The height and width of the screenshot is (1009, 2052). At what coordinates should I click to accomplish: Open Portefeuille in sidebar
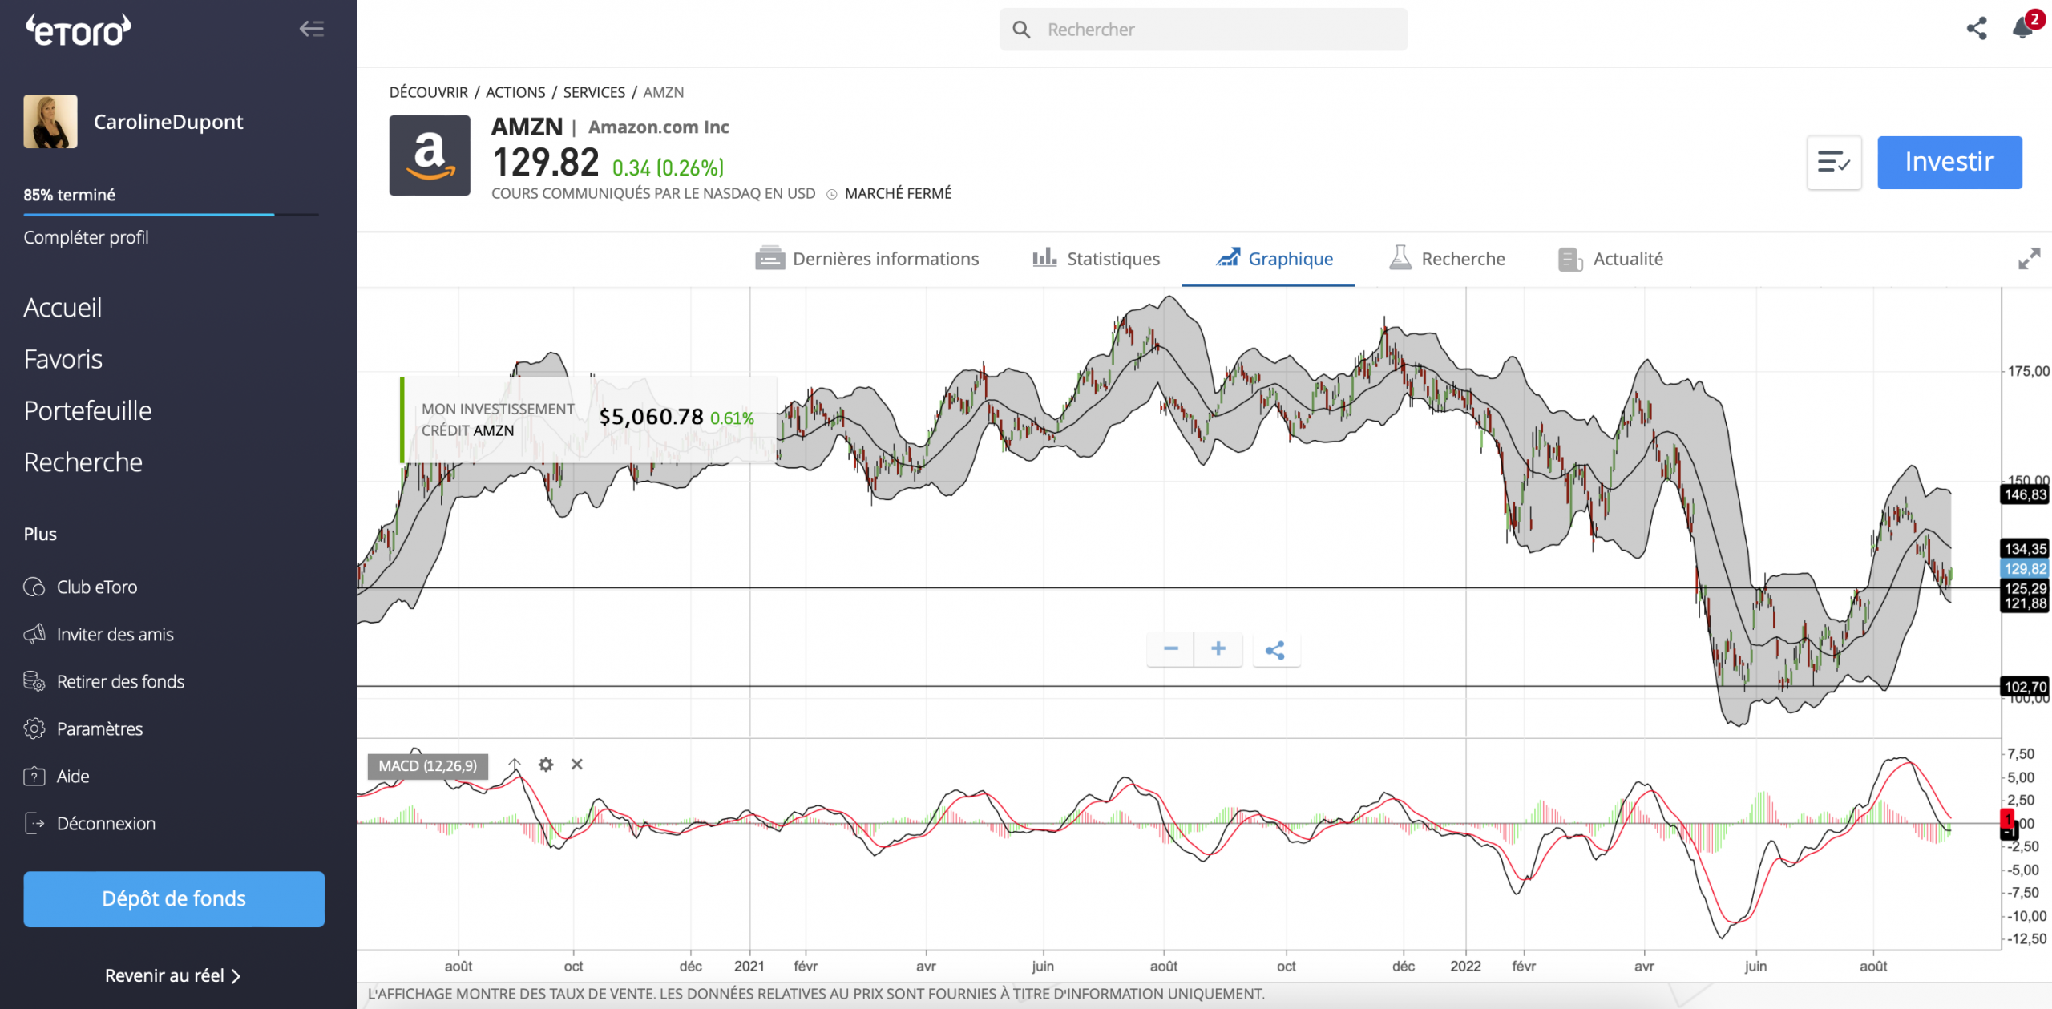(x=87, y=410)
